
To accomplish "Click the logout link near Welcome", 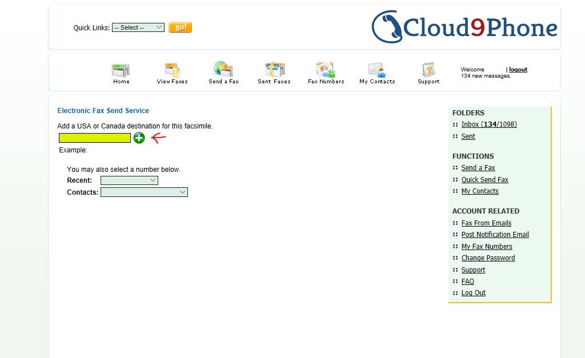I will [518, 69].
